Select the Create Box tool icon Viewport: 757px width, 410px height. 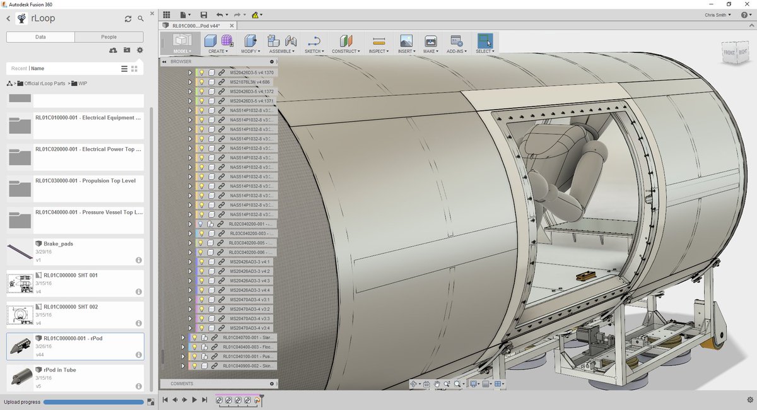(211, 41)
